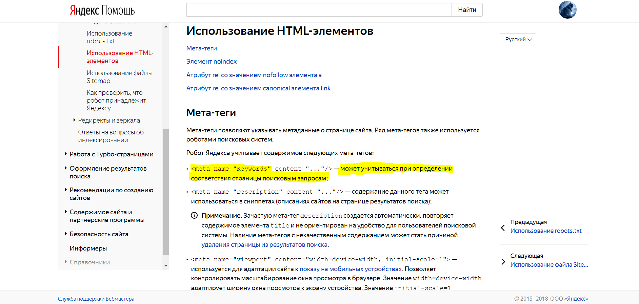Open Использование robots.txt in sidebar menu
This screenshot has height=304, width=639.
(x=109, y=37)
